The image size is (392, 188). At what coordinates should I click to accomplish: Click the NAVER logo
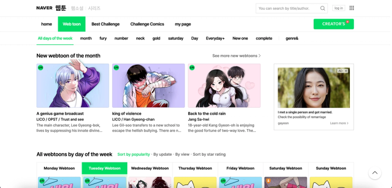(x=44, y=8)
